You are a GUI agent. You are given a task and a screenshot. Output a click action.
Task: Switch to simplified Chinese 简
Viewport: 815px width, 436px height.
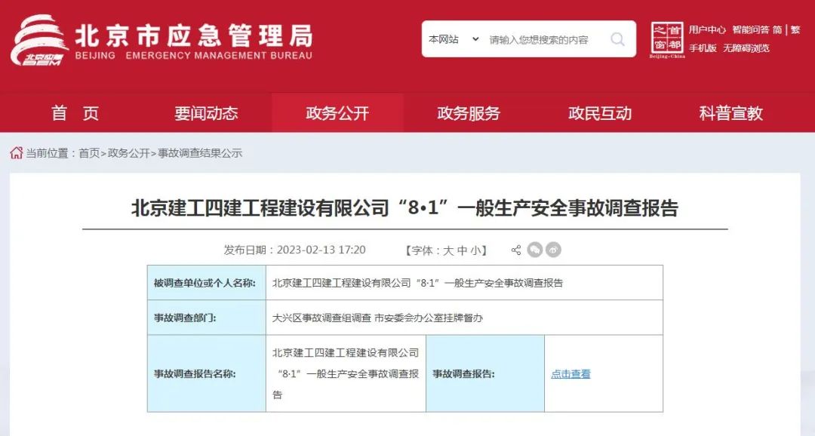[x=777, y=29]
